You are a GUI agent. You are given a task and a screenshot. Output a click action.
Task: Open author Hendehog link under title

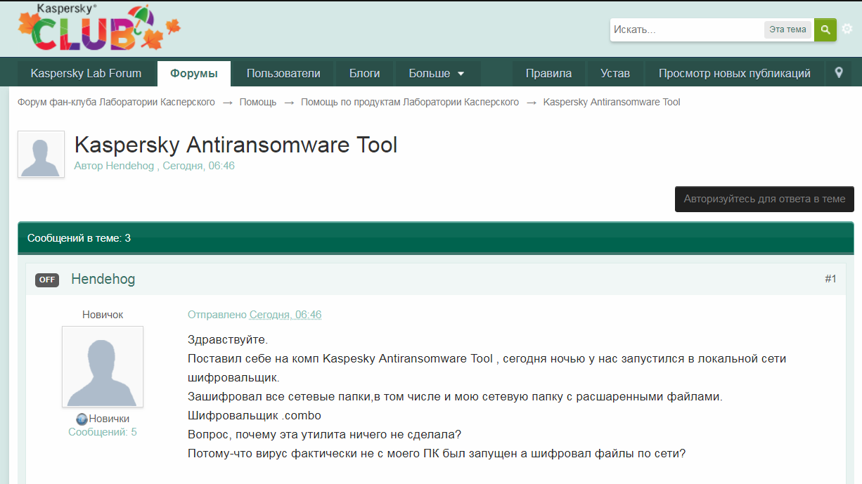[129, 166]
